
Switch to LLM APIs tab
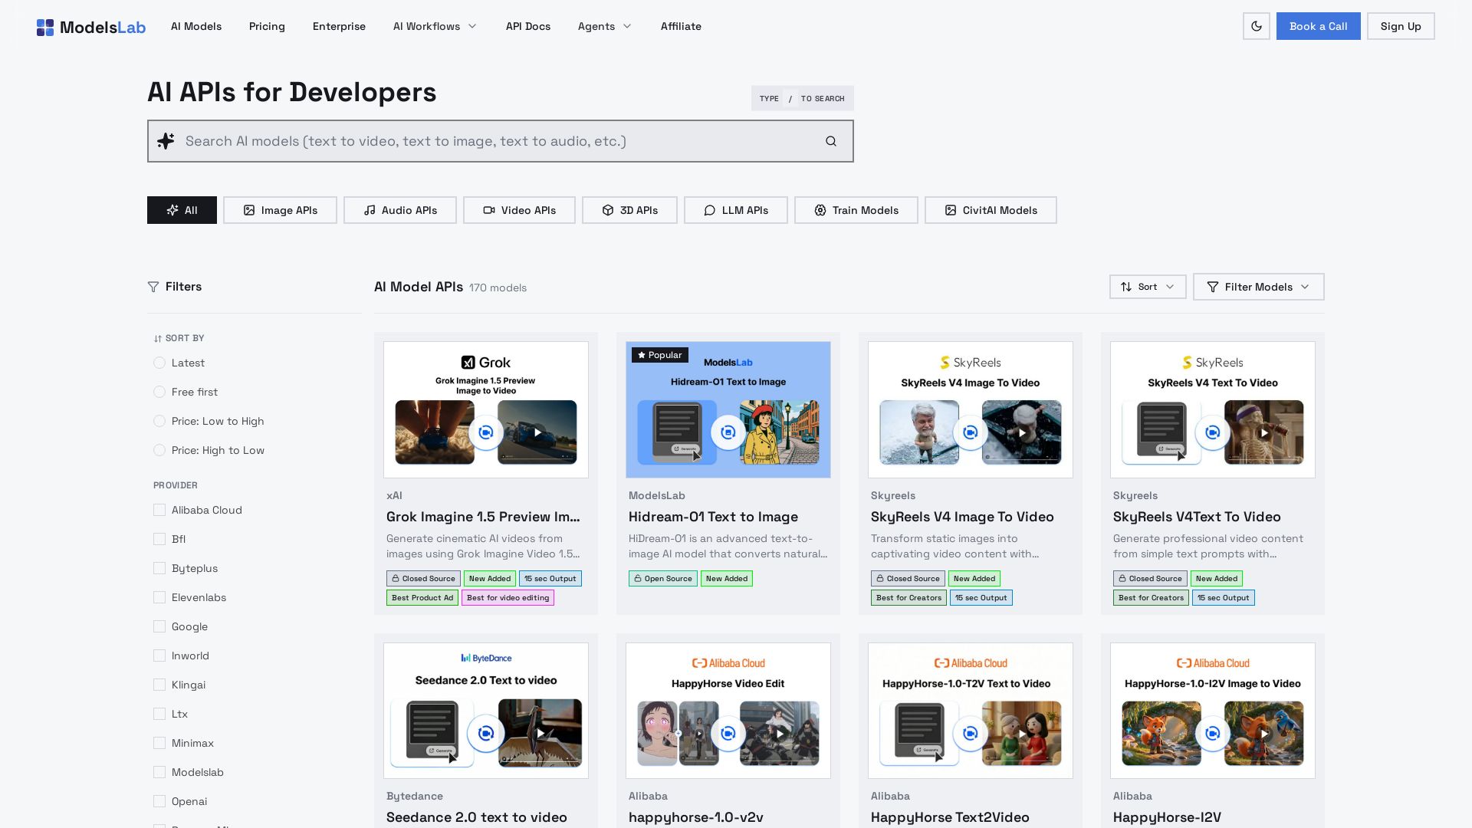click(736, 210)
